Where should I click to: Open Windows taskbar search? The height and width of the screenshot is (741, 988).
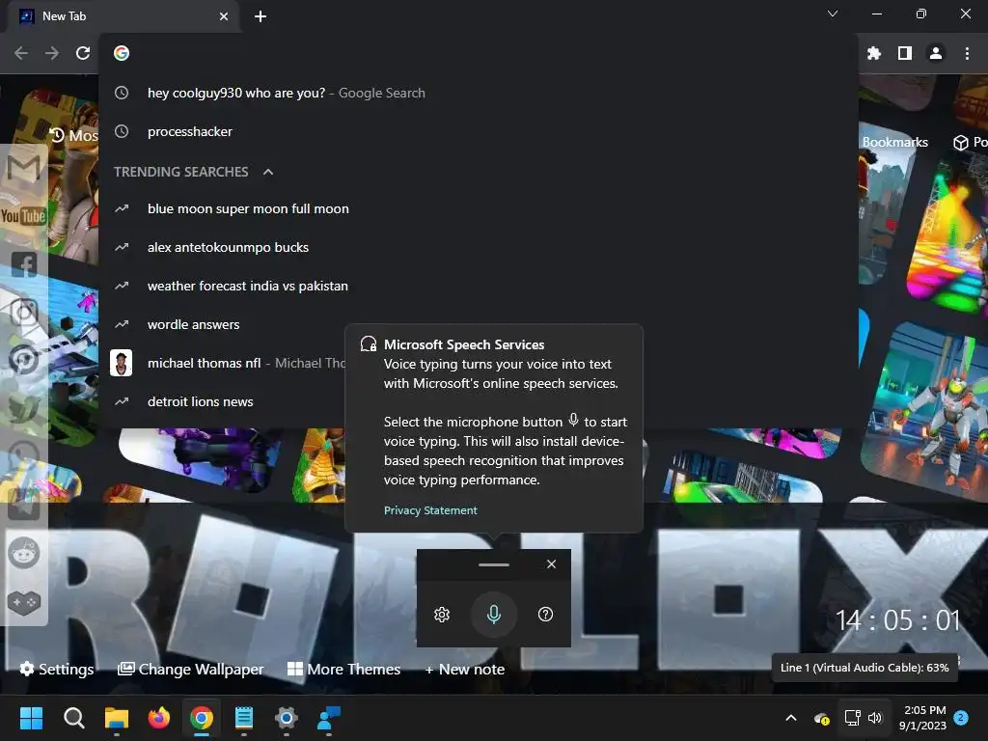73,718
